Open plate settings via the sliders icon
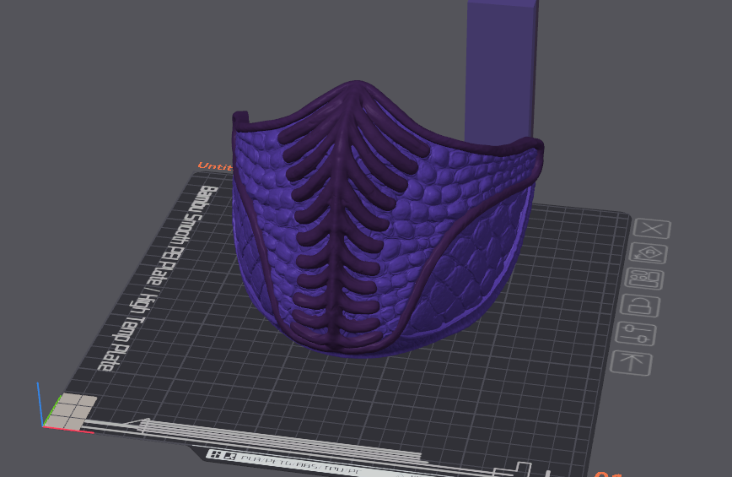 tap(635, 333)
